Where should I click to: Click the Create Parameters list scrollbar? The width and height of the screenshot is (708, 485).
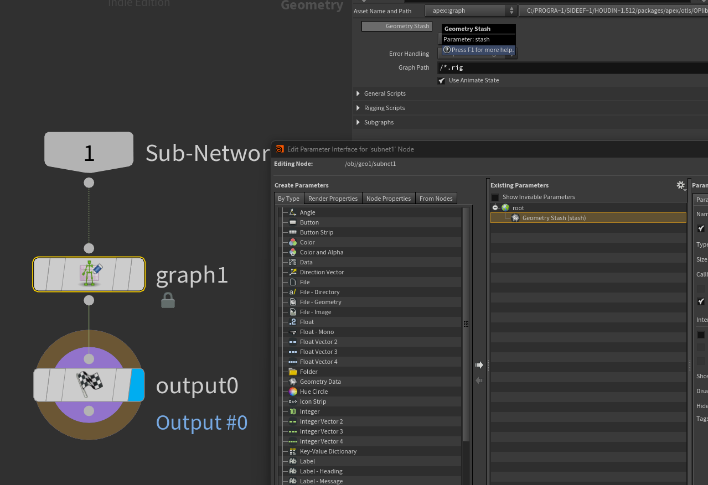466,325
